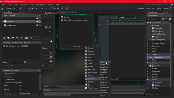Click the Asset Browser search field
This screenshot has height=98, width=174.
tap(154, 19)
